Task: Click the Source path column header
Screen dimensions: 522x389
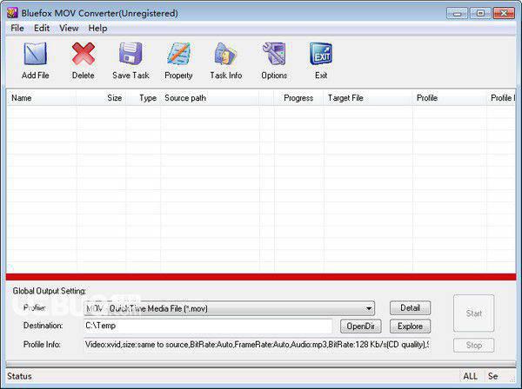Action: 210,98
